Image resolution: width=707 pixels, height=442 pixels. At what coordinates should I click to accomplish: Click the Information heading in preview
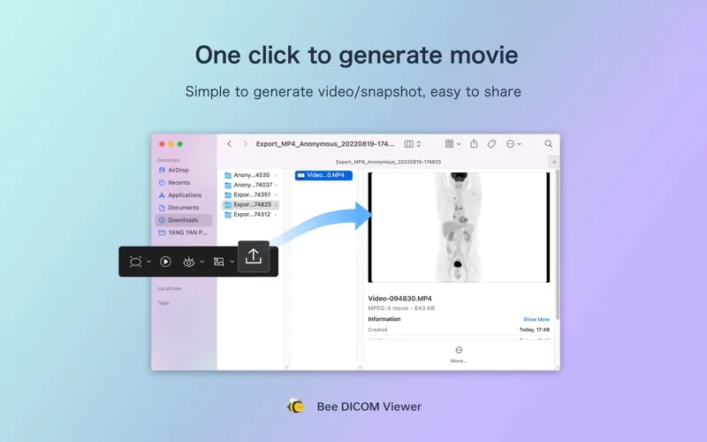click(384, 319)
